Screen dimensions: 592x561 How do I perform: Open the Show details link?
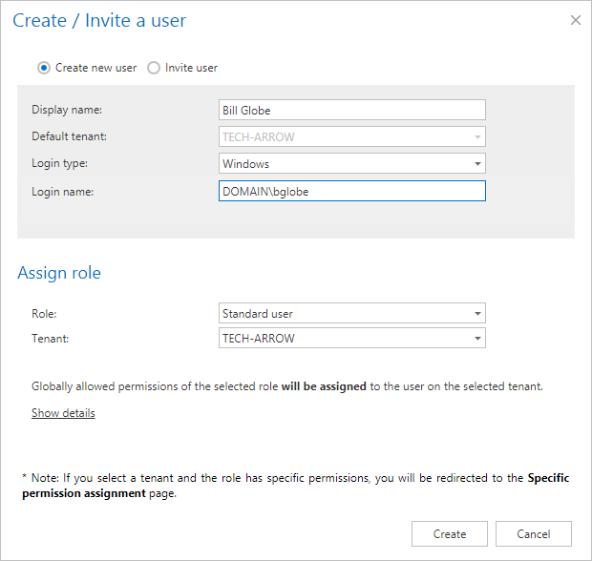click(63, 413)
